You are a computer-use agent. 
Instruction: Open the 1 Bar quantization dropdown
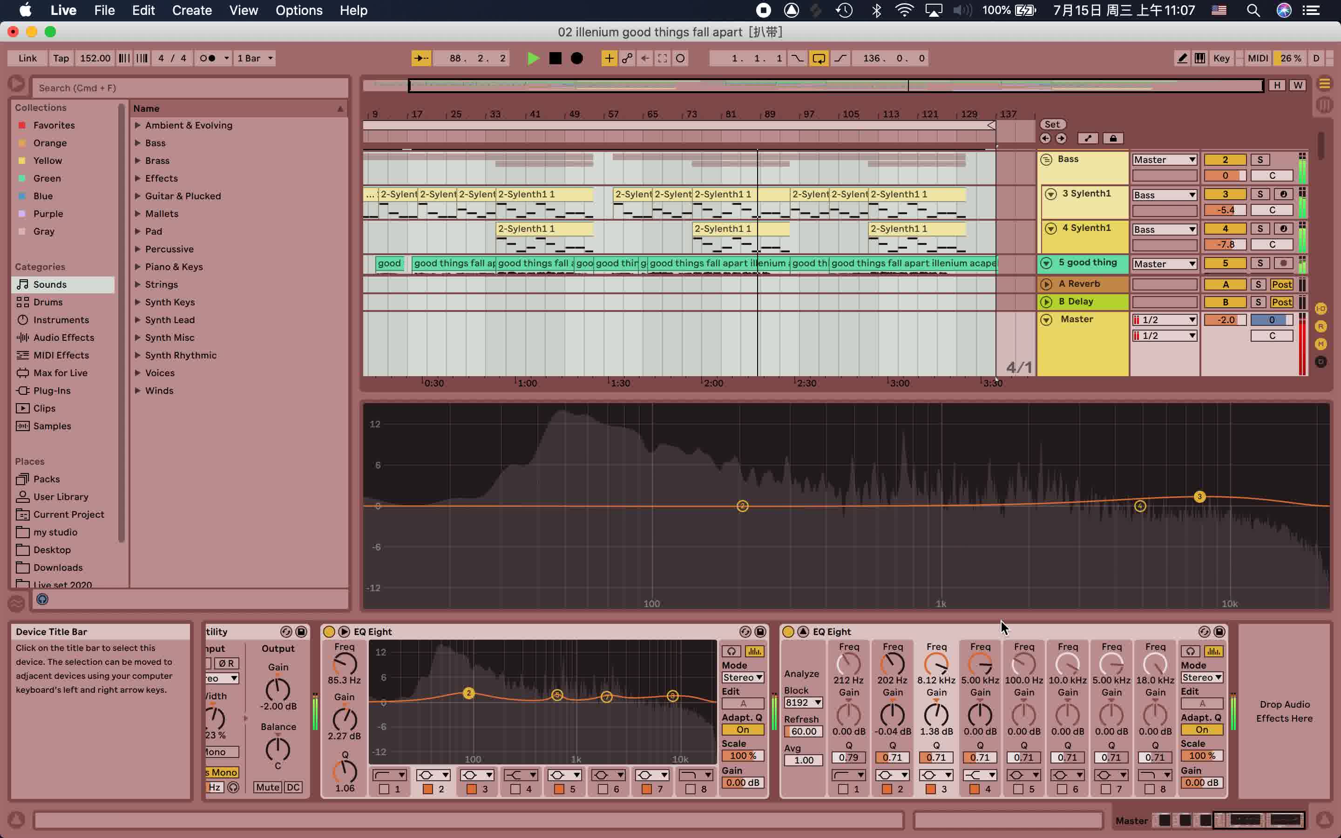tap(255, 58)
